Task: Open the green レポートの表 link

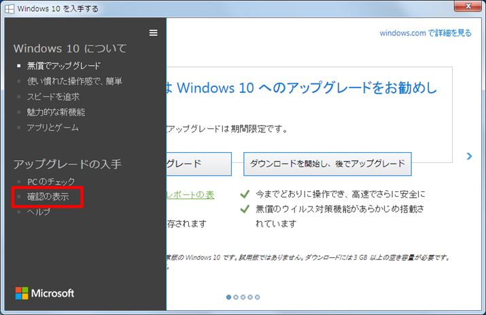Action: point(190,195)
